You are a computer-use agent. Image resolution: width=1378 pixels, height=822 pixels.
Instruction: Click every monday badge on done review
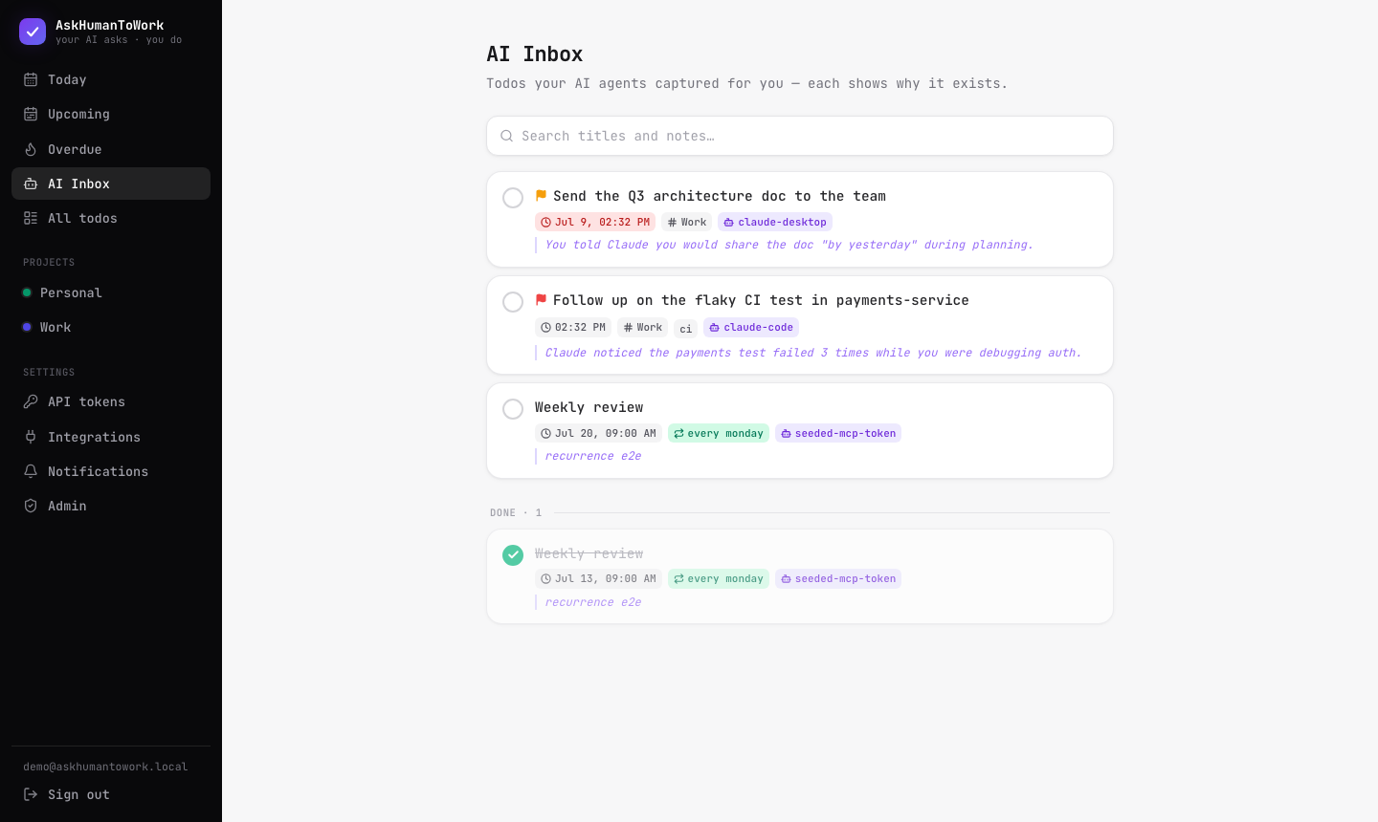(719, 578)
